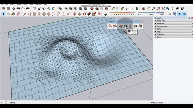Select the Circle tool
This screenshot has width=193, height=108.
click(x=44, y=14)
